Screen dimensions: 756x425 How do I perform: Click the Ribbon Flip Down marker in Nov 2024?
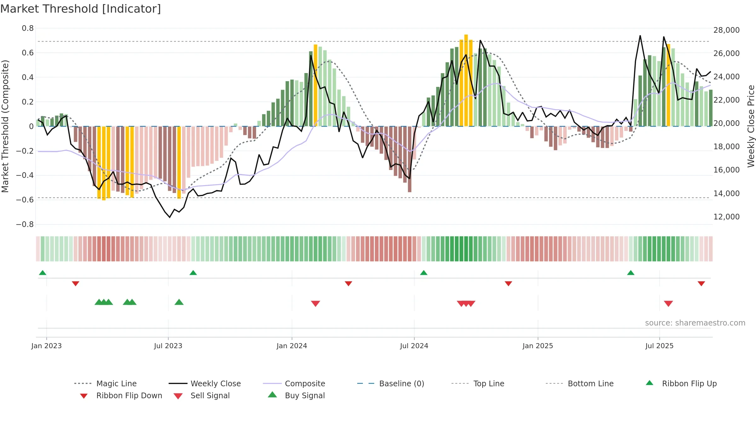508,284
